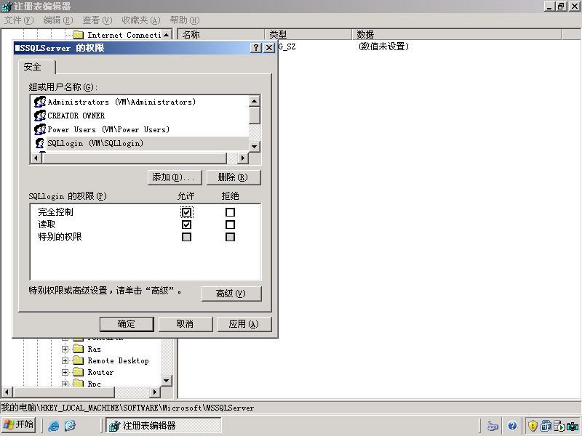Click the 添加(D)... button

coord(175,177)
